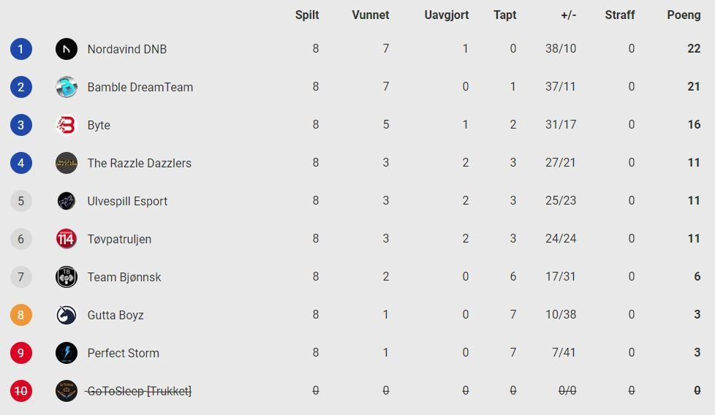Click the red rank 9 badge

[21, 353]
